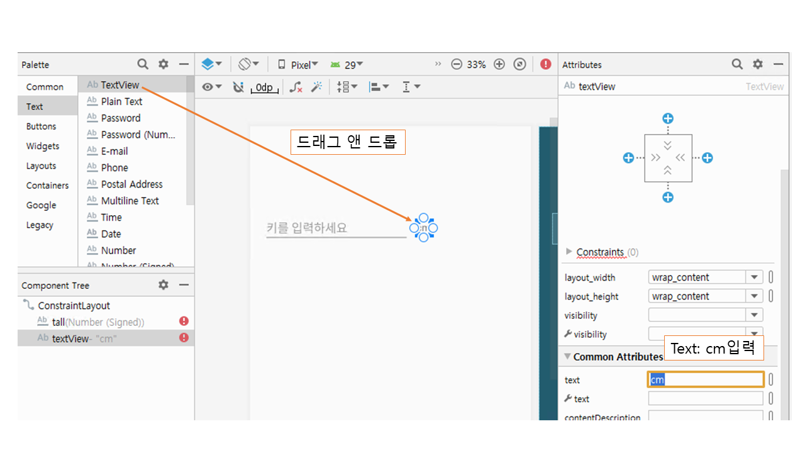
Task: Open the Palette settings gear
Action: pyautogui.click(x=164, y=64)
